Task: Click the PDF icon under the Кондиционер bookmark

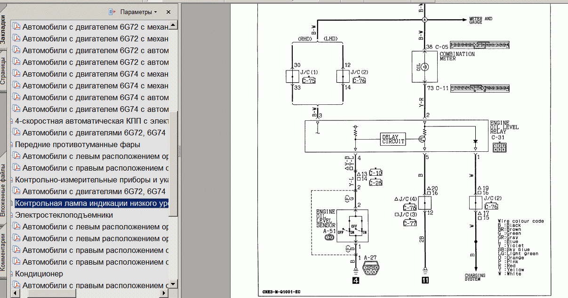Action: pyautogui.click(x=17, y=285)
